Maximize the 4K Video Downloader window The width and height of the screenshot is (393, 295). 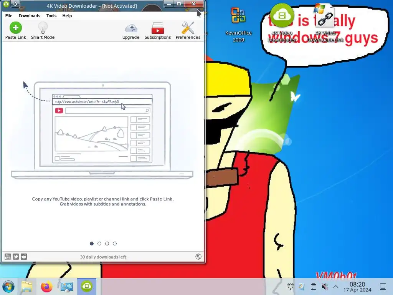[179, 4]
